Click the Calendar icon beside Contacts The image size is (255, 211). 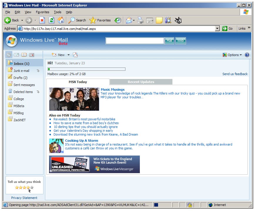(32, 55)
